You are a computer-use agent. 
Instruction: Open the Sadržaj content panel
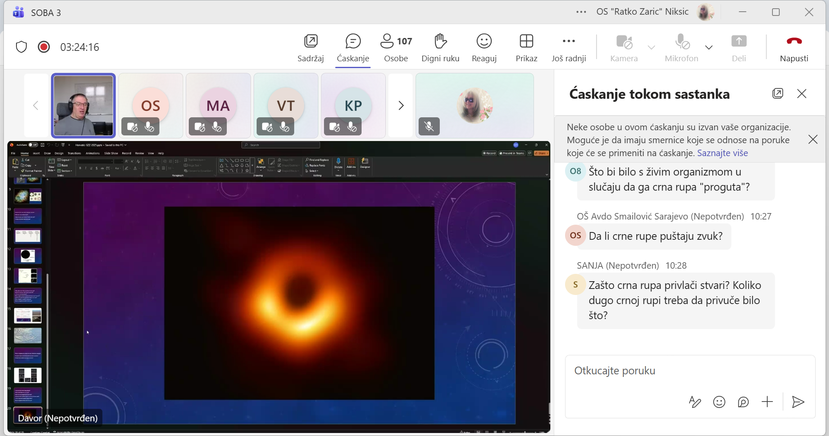pyautogui.click(x=311, y=47)
